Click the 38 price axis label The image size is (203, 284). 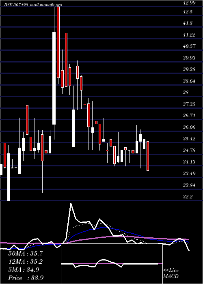point(186,93)
